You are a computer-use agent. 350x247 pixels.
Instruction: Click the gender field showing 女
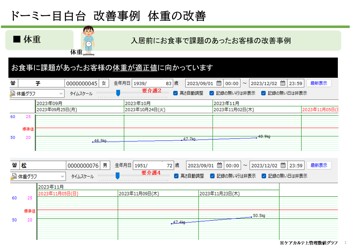(x=104, y=83)
